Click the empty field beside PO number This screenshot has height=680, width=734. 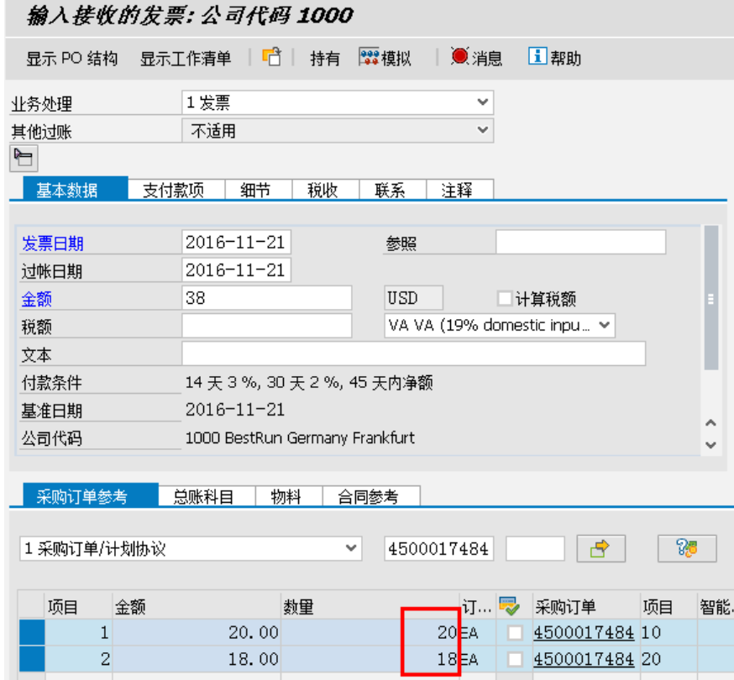click(535, 548)
